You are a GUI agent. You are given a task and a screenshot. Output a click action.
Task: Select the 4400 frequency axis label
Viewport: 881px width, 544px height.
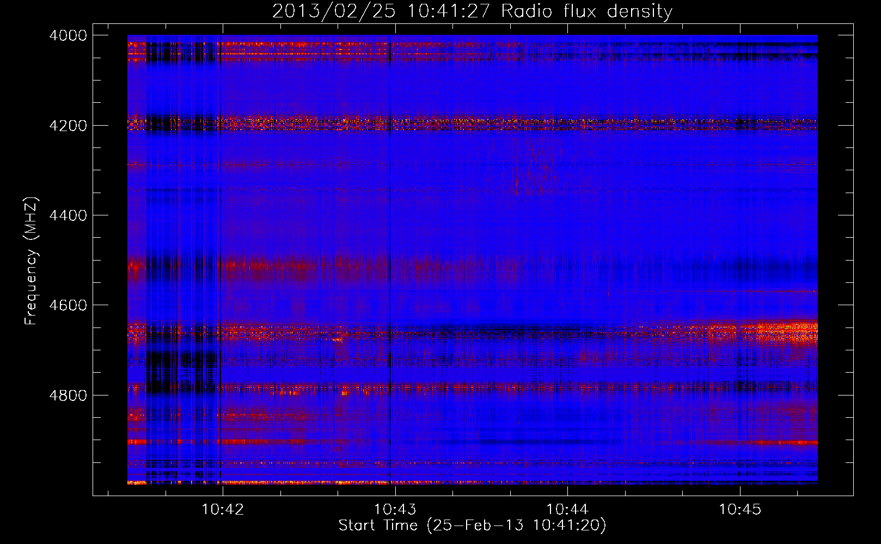pos(68,215)
